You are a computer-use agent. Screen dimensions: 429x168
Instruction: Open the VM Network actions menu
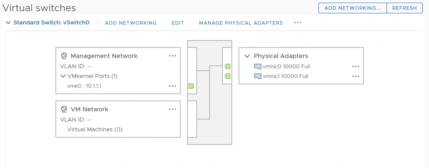[172, 109]
